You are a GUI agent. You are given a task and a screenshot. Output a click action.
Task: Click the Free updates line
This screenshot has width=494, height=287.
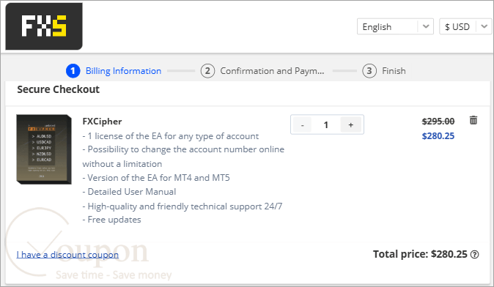111,220
